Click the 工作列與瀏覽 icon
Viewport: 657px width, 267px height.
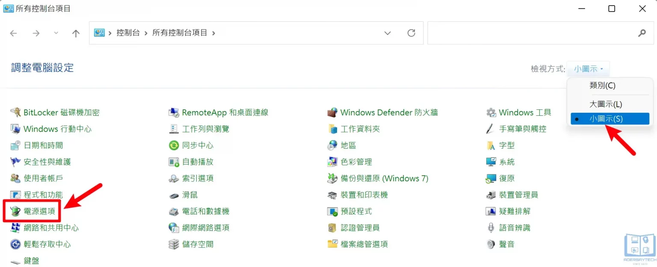174,129
